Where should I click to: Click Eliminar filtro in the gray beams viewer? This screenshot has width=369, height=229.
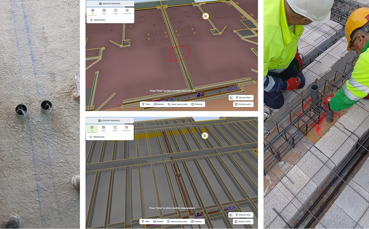[243, 215]
